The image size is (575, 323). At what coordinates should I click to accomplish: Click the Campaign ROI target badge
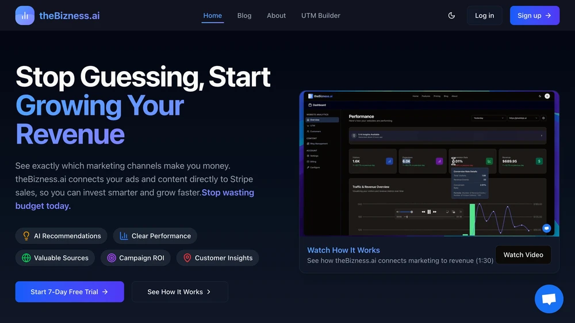[x=136, y=258]
